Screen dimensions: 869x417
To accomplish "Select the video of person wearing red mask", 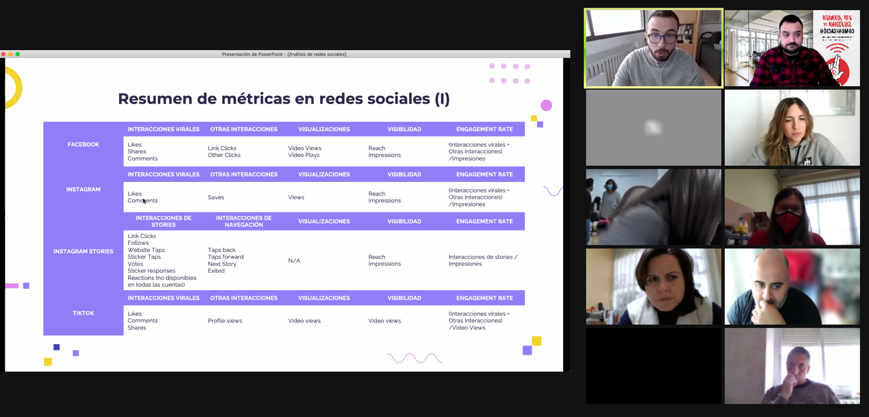I will (x=792, y=207).
